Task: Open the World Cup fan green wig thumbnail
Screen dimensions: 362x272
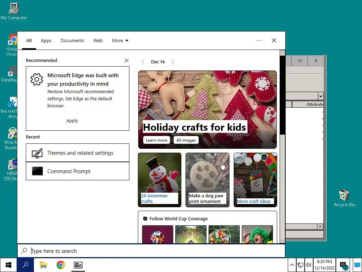Action: point(257,234)
